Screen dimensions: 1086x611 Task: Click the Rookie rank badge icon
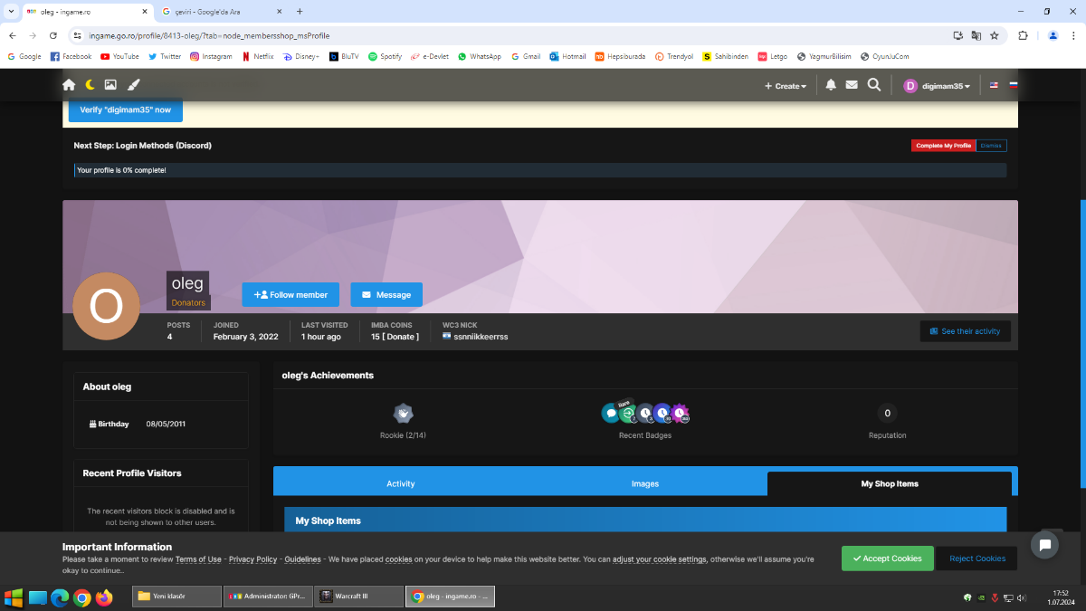pos(403,414)
